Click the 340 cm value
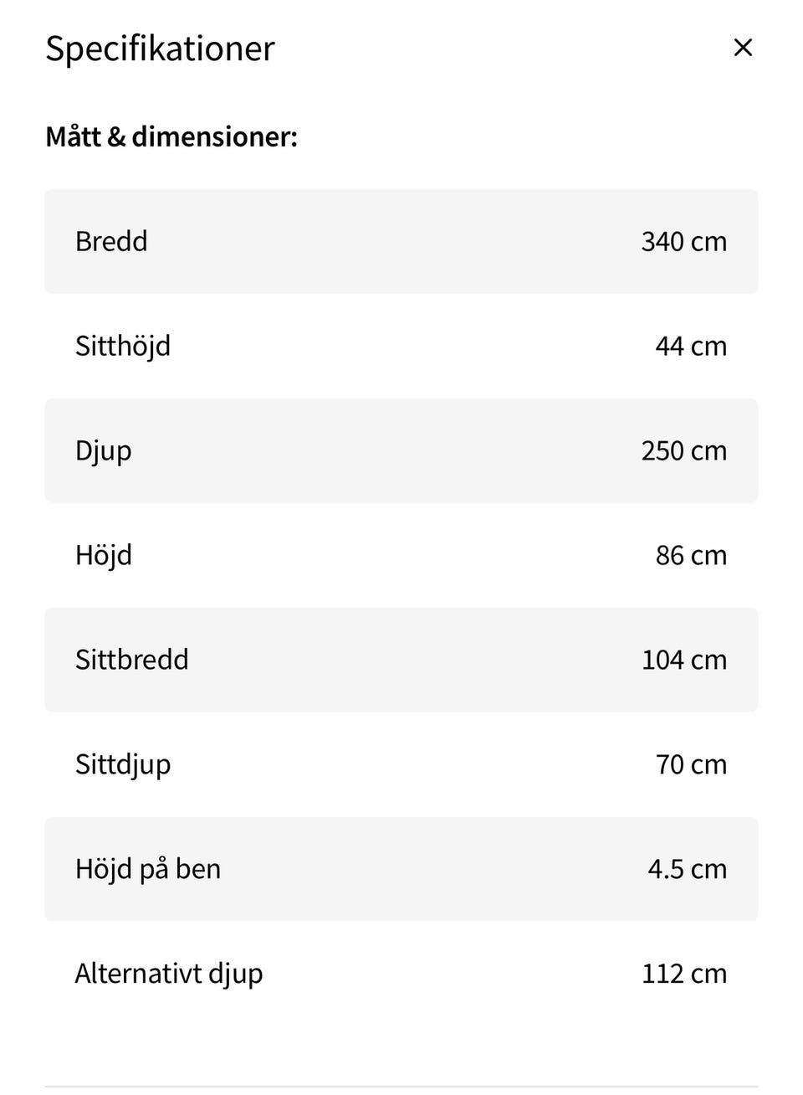The height and width of the screenshot is (1095, 803). coord(683,241)
